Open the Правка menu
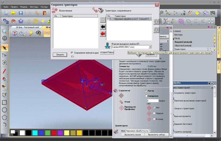Screen dimensions: 221x141 pos(14,7)
